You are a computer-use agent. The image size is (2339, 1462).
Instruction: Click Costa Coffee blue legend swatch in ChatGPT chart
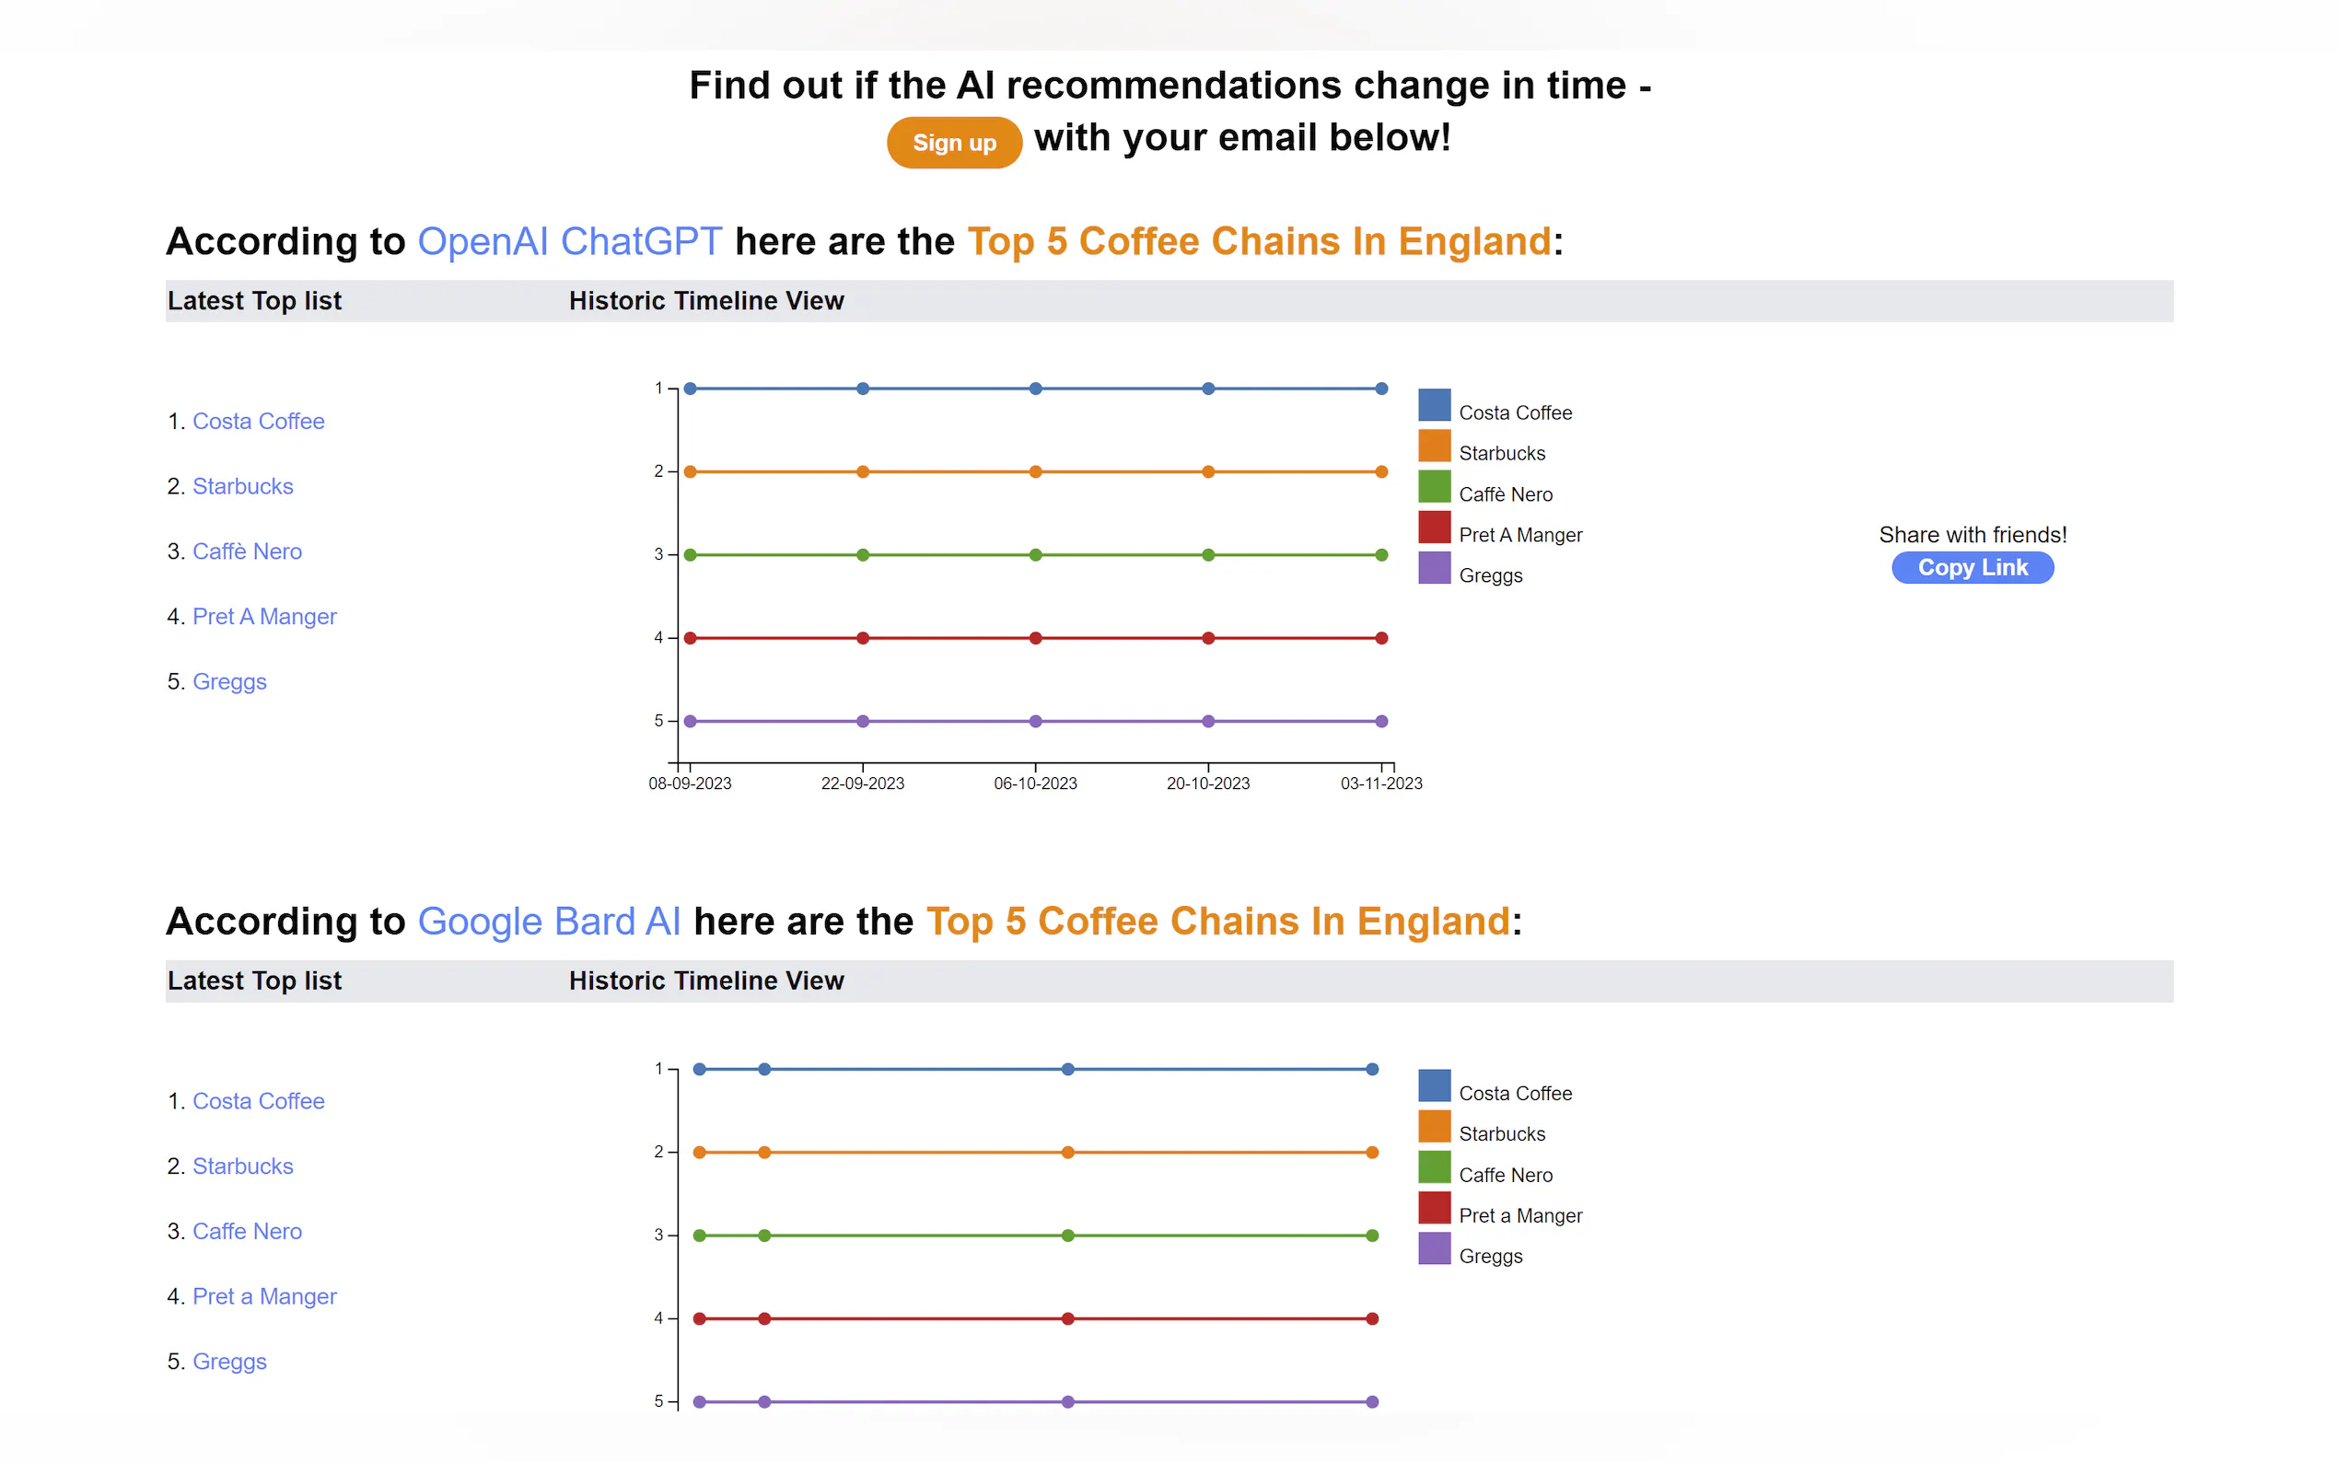click(x=1434, y=405)
